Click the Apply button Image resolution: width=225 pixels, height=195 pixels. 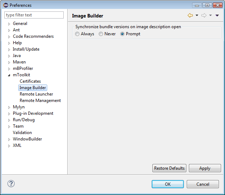pyautogui.click(x=205, y=168)
